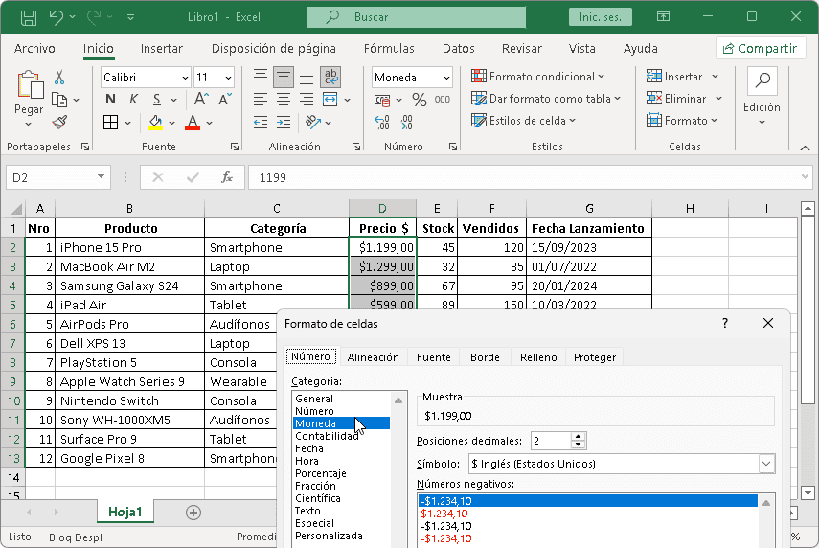819x548 pixels.
Task: Switch to the Alineación dialog tab
Action: (x=373, y=357)
